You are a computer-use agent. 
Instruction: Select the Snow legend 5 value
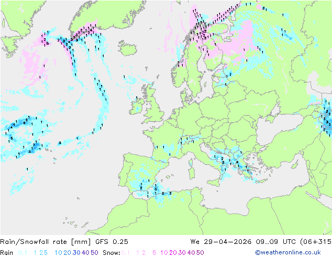coord(154,253)
